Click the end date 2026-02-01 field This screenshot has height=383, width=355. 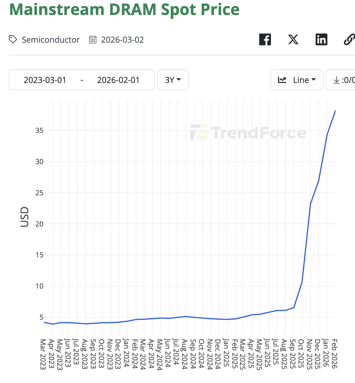pyautogui.click(x=118, y=80)
